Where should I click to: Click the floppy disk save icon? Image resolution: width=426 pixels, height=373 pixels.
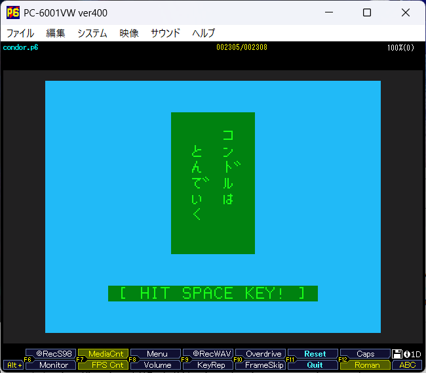[397, 354]
